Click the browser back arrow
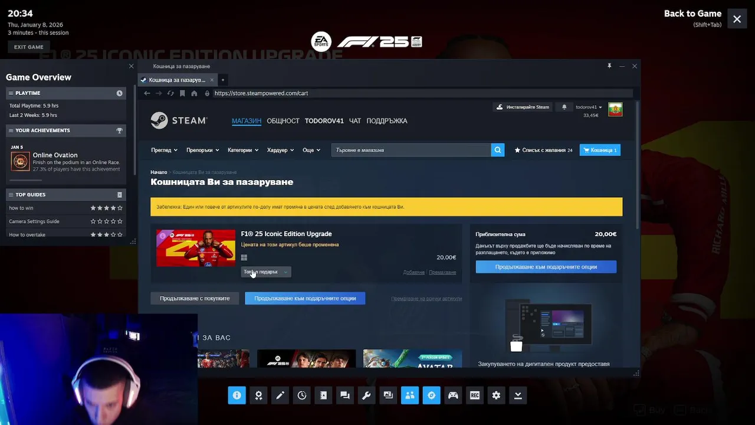 point(147,93)
